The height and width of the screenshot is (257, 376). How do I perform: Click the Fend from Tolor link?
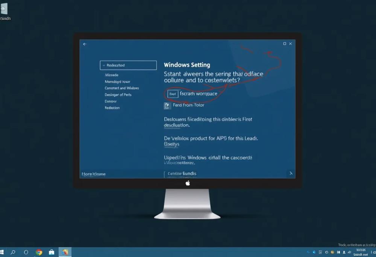(188, 105)
